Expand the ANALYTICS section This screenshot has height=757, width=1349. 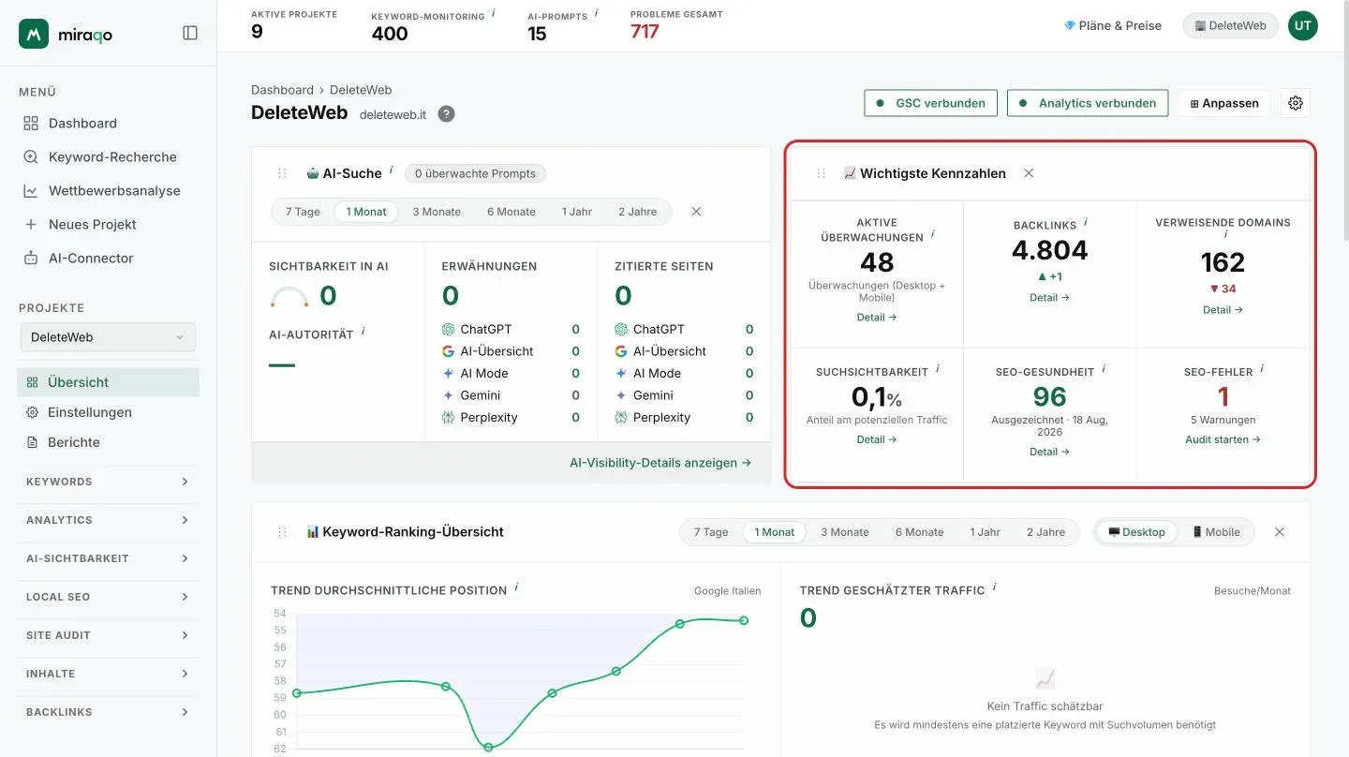pos(108,520)
